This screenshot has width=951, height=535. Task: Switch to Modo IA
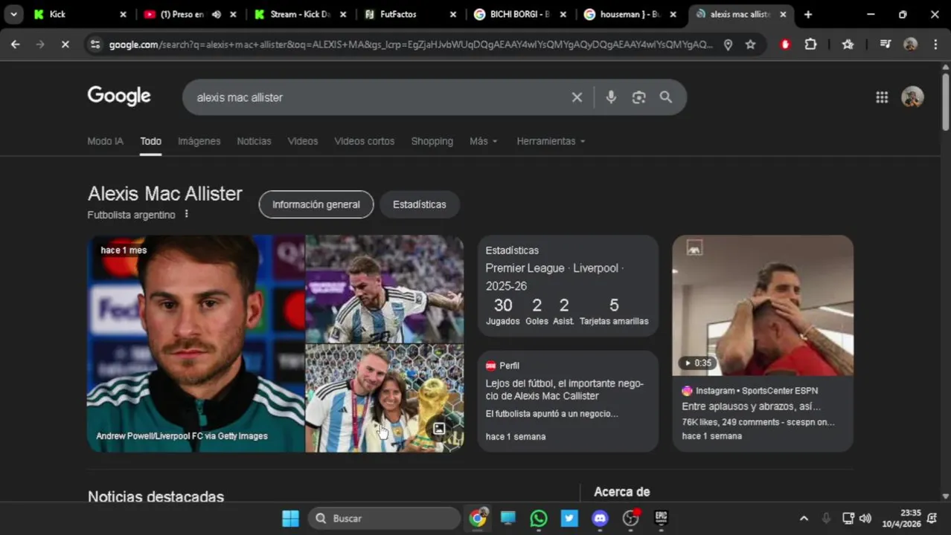tap(105, 141)
